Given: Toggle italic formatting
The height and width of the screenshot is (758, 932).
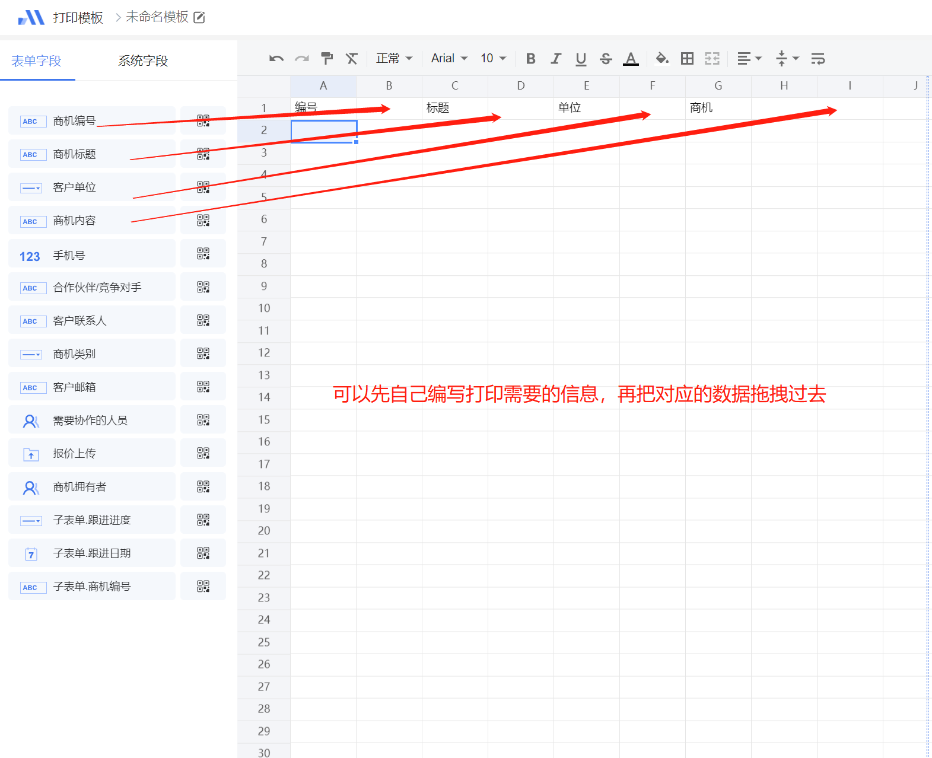Looking at the screenshot, I should pos(556,58).
